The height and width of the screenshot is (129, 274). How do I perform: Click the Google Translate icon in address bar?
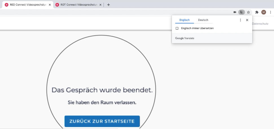241,12
